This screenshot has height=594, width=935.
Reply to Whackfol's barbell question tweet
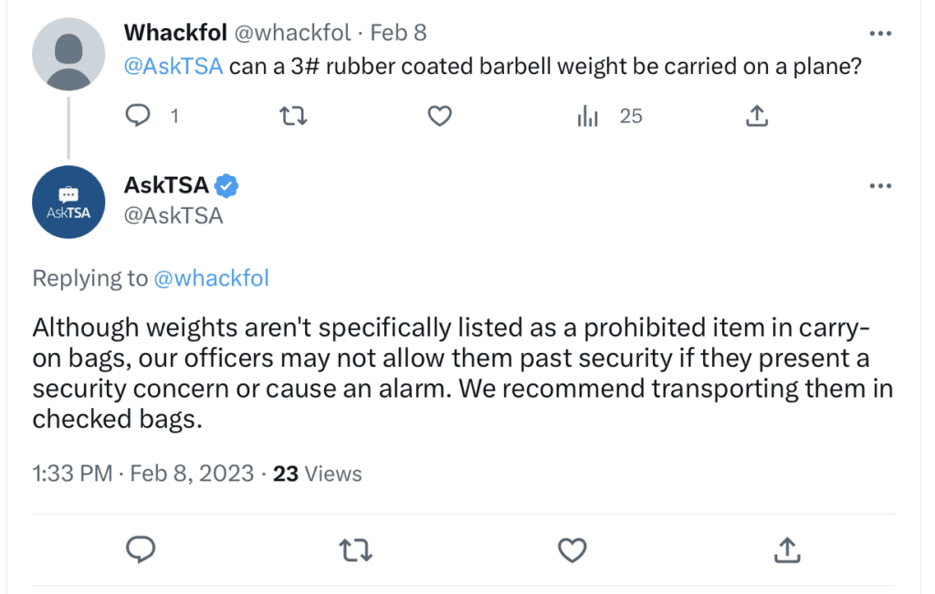[x=139, y=116]
